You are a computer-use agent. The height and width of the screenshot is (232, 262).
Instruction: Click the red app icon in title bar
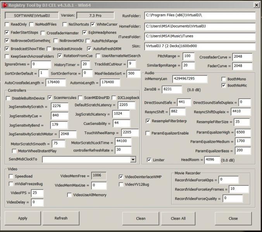pos(5,5)
